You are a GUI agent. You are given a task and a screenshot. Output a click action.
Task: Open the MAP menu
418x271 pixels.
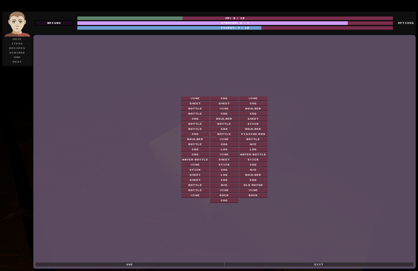[17, 57]
